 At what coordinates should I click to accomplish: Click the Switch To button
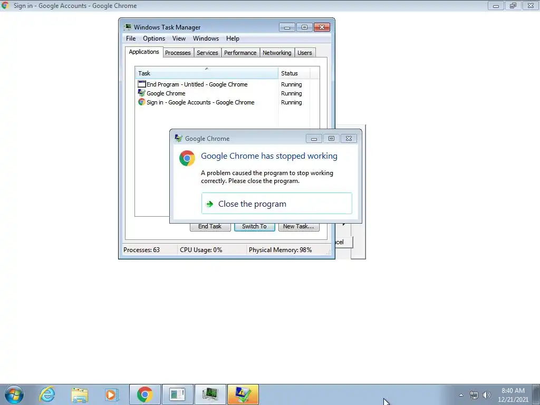coord(254,227)
